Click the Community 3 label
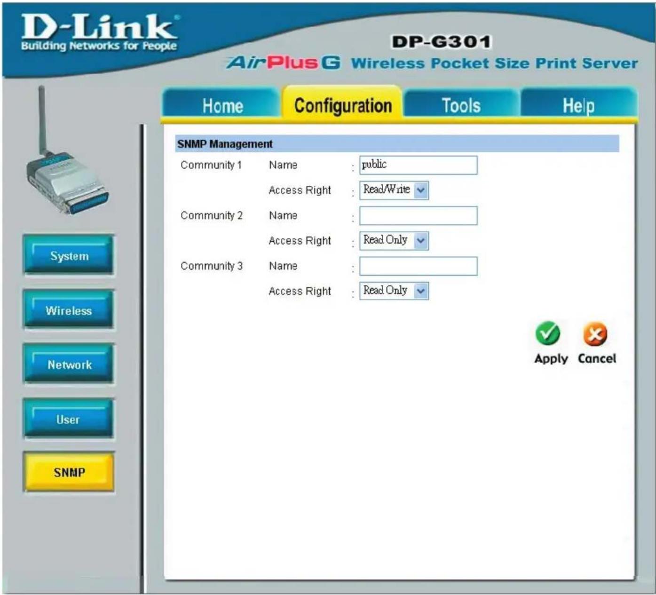The image size is (656, 595). tap(212, 266)
